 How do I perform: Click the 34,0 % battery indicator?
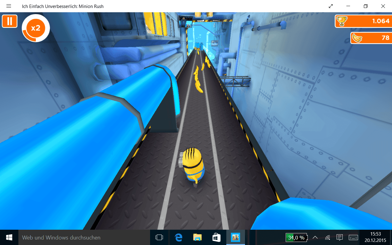296,238
